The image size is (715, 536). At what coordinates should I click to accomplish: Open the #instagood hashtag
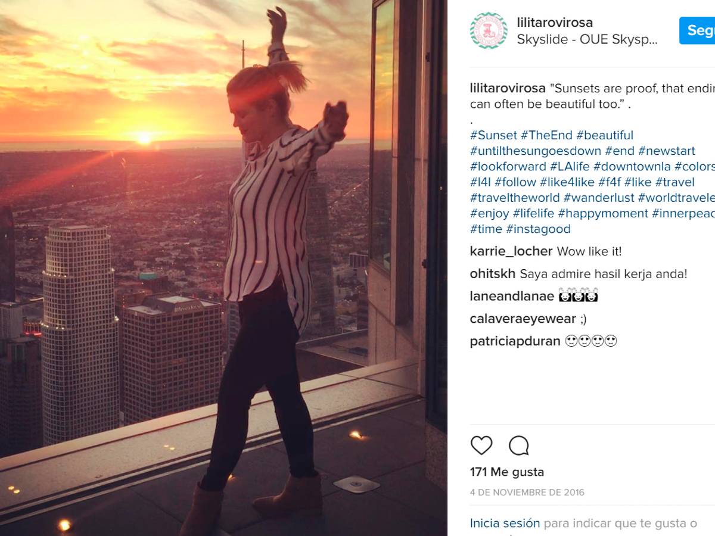pyautogui.click(x=538, y=229)
